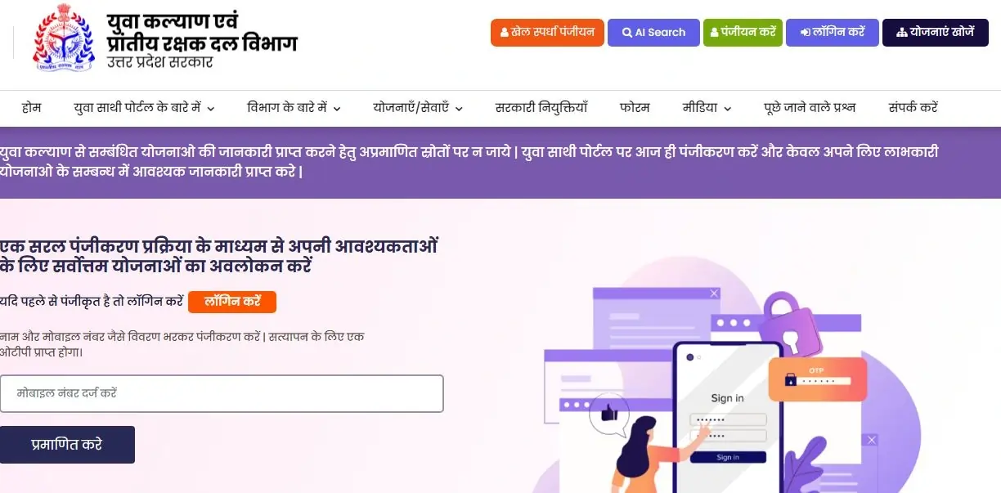
Task: Open the योजनाएँ/सेवाएँ dropdown menu
Action: pos(418,107)
